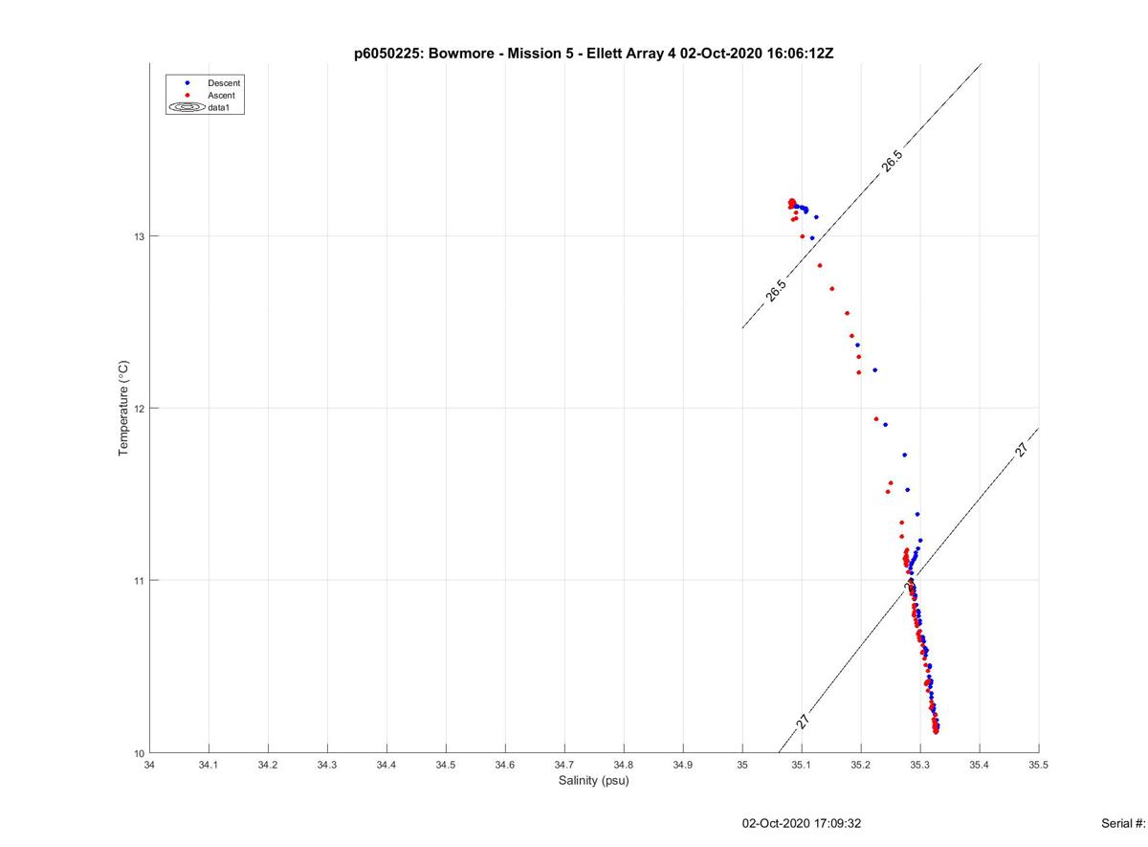Click the 27 contour label near plot's right edge

coord(1022,450)
